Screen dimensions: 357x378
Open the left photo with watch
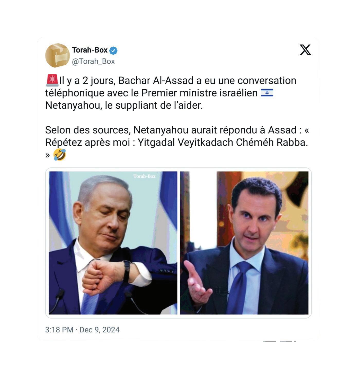[x=113, y=243]
